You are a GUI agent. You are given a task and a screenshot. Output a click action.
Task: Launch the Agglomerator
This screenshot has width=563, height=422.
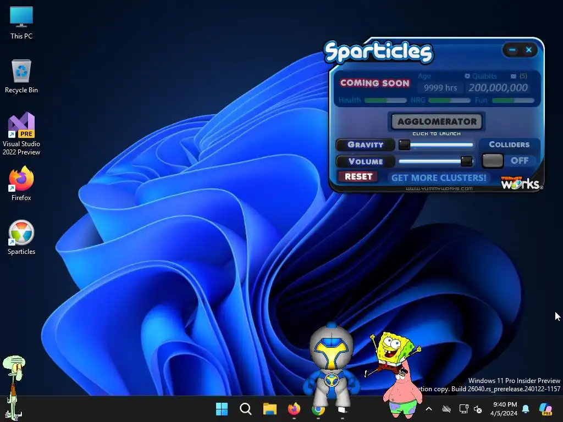click(x=437, y=121)
